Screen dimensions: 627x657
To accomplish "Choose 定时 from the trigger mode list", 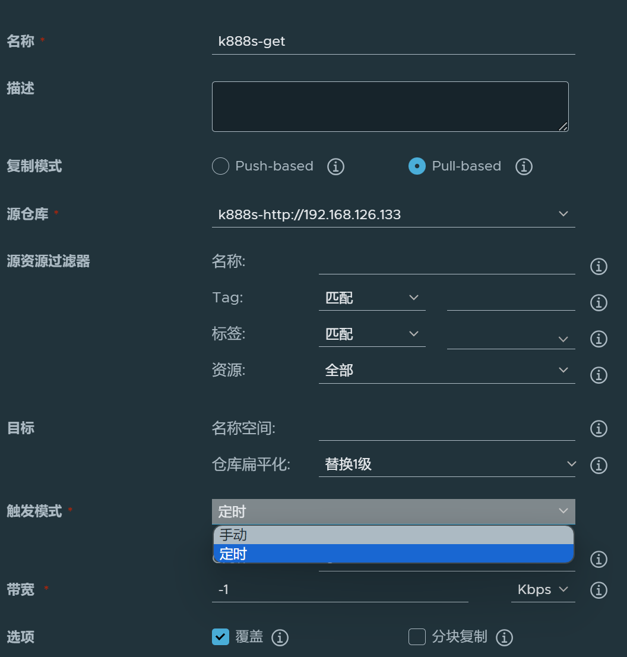I will click(393, 554).
